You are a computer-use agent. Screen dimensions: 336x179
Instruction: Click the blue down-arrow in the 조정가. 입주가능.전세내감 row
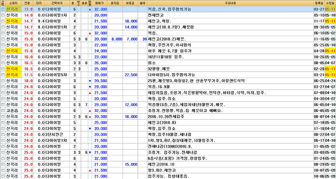90,152
